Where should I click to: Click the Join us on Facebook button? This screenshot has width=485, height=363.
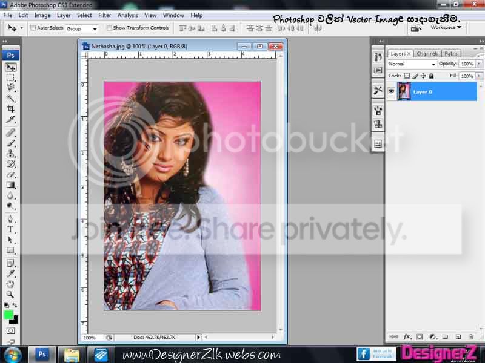(376, 354)
